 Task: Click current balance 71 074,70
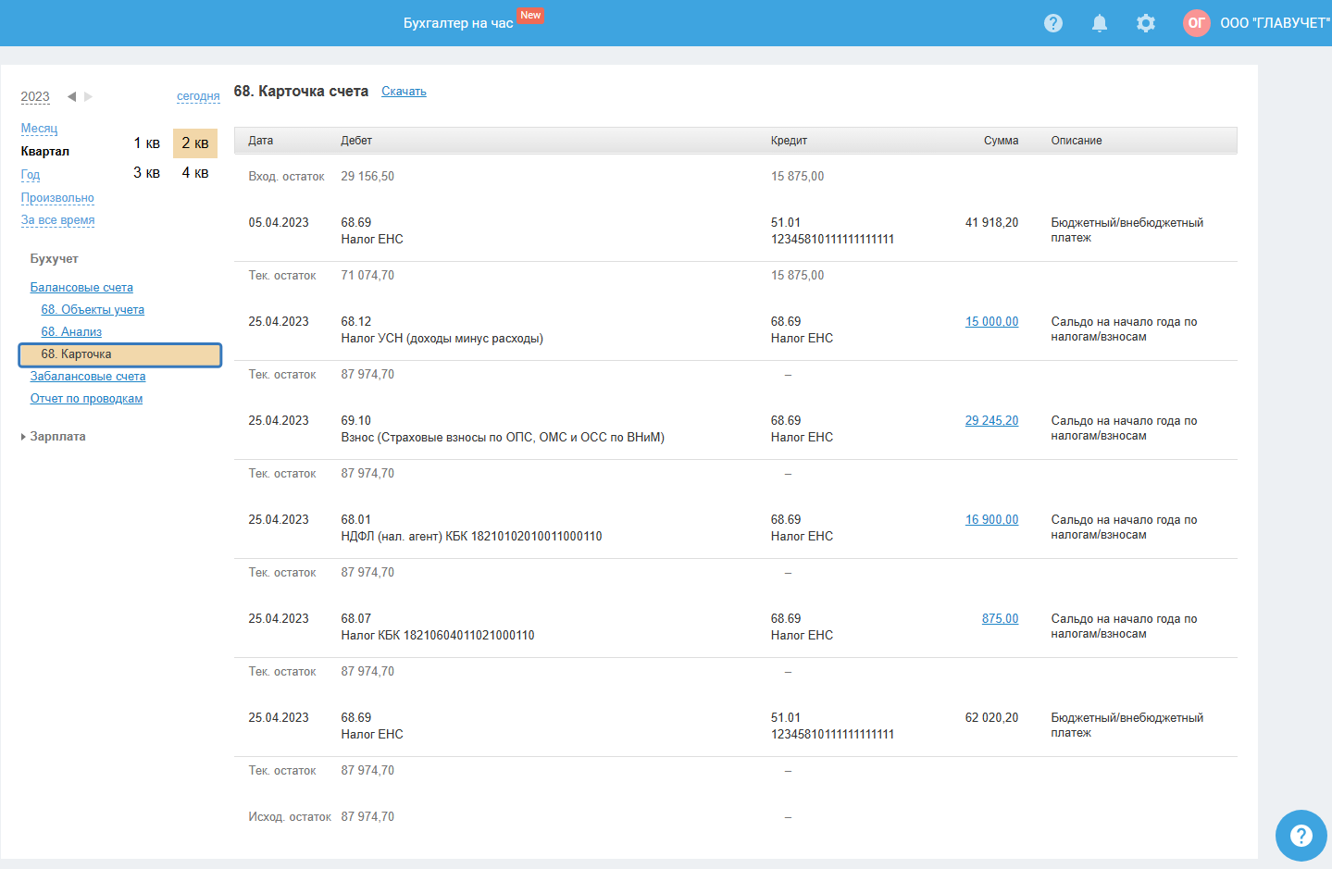(x=367, y=276)
